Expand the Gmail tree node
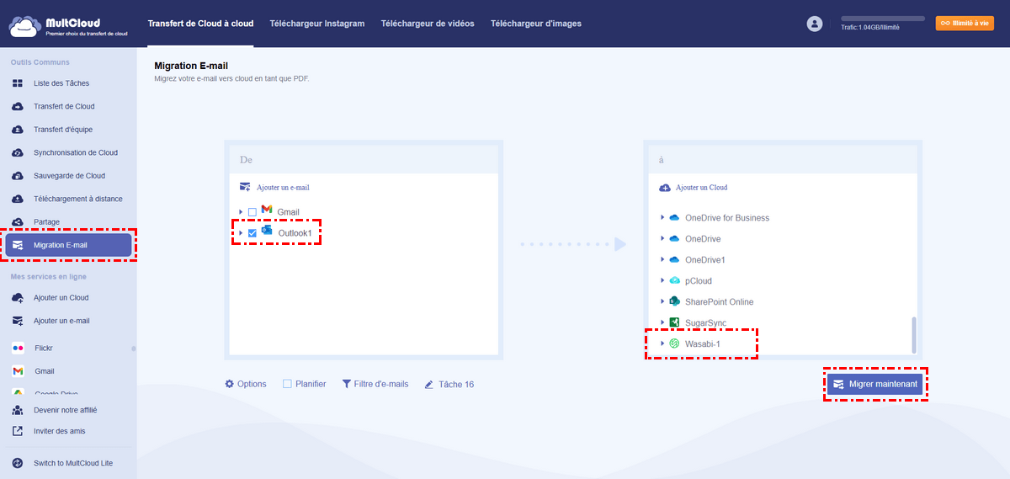 (241, 212)
